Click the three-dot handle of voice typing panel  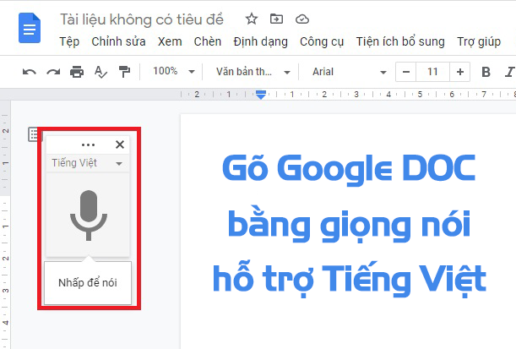click(88, 145)
